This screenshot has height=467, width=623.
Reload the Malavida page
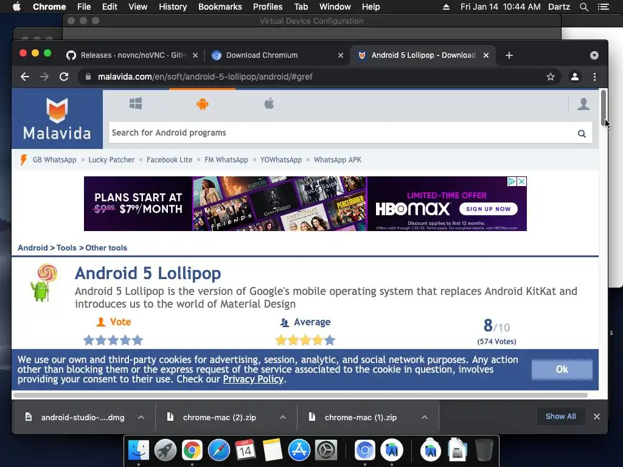tap(64, 77)
